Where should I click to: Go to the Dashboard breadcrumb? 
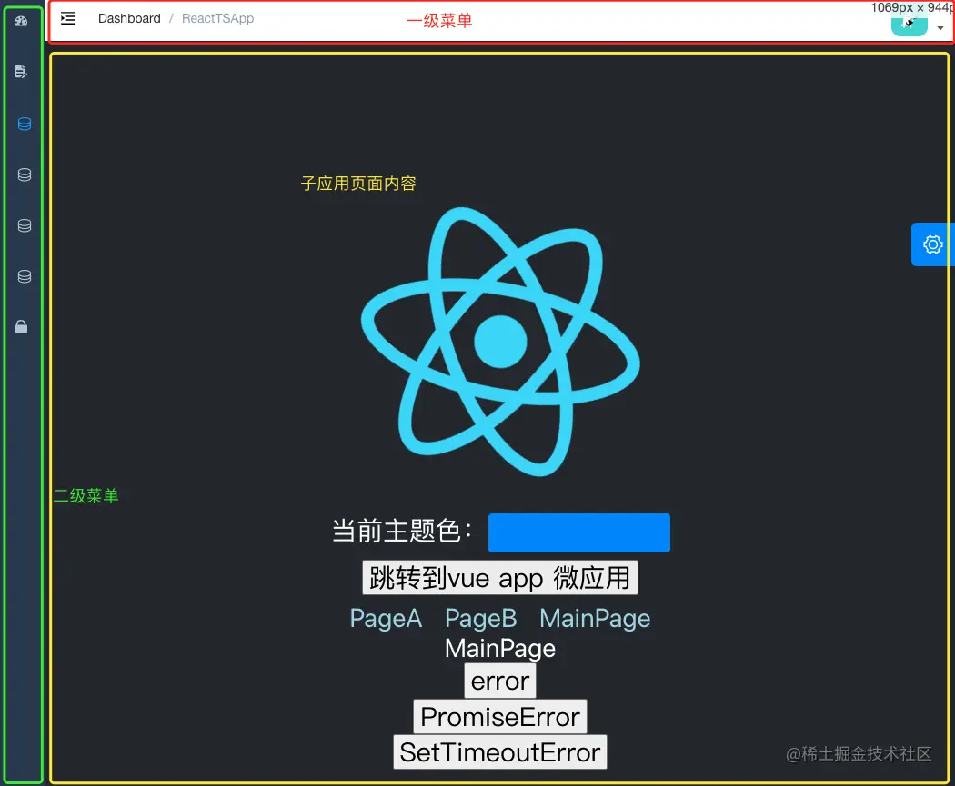pos(129,19)
